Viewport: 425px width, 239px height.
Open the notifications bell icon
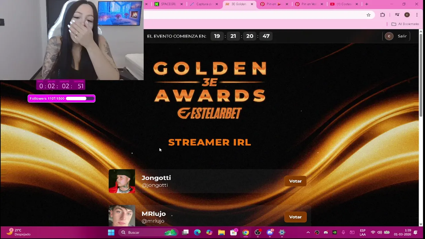click(x=416, y=232)
